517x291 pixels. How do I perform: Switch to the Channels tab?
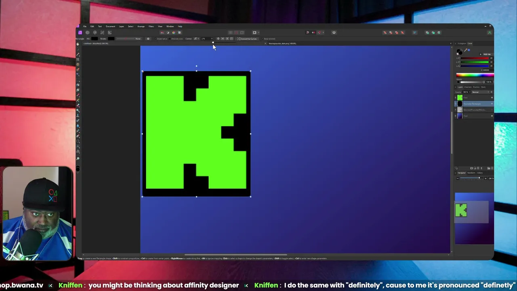pos(468,87)
